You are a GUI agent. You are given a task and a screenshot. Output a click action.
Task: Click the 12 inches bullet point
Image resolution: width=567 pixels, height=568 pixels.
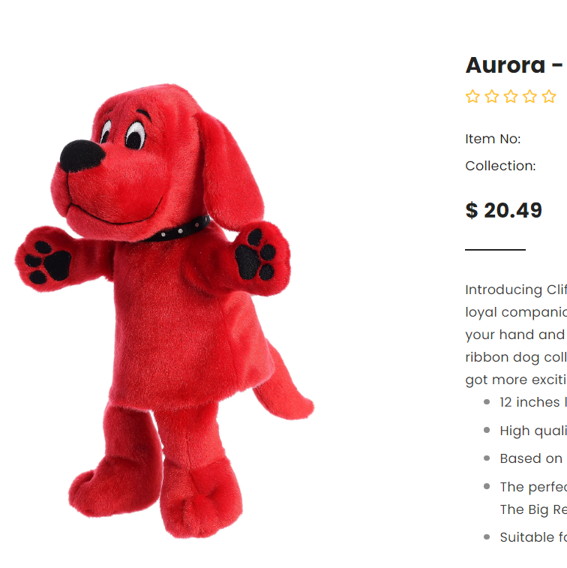coord(533,402)
